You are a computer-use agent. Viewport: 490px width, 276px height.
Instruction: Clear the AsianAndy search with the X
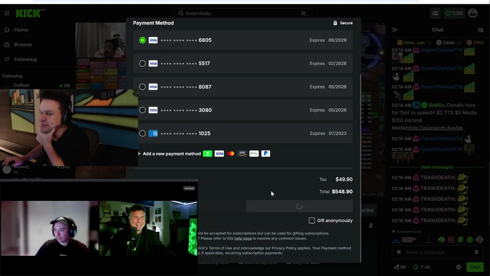click(x=304, y=13)
